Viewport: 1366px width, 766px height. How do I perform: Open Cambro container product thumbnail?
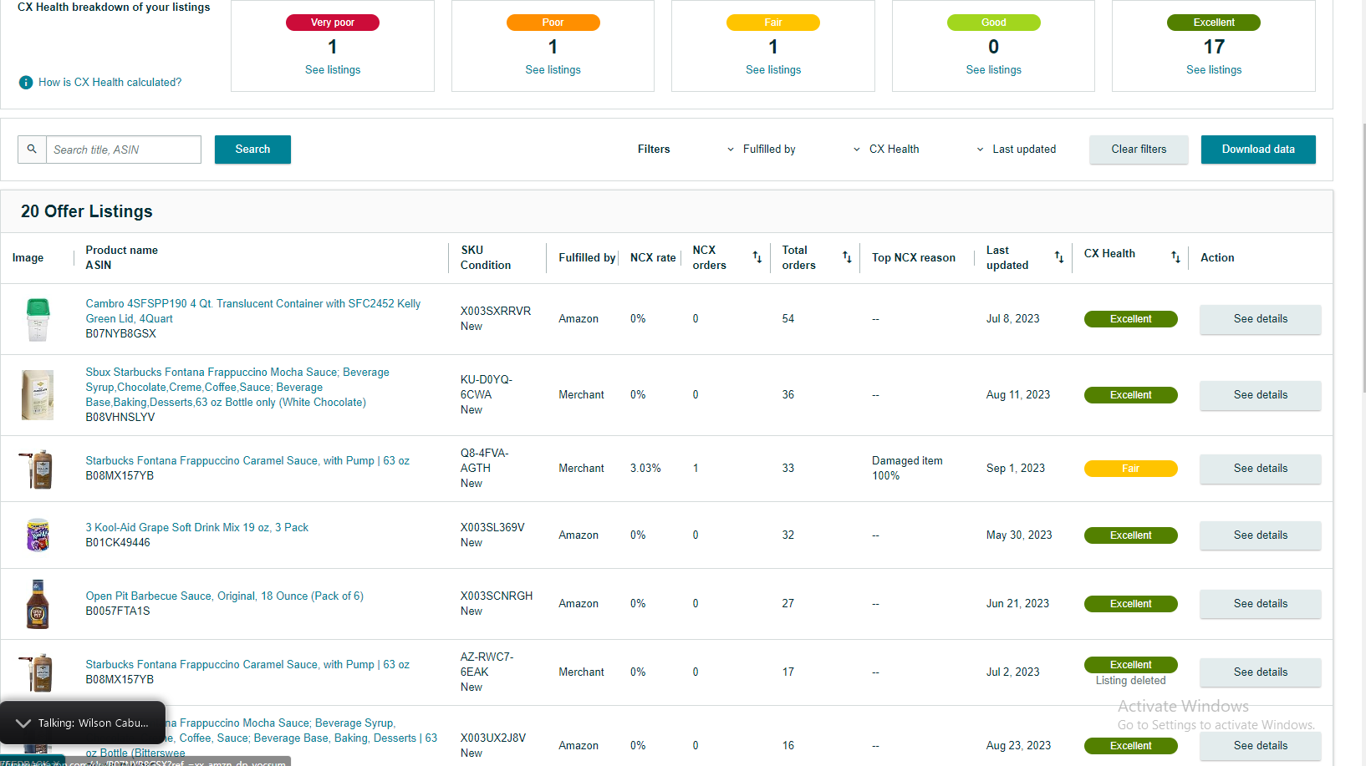point(38,319)
